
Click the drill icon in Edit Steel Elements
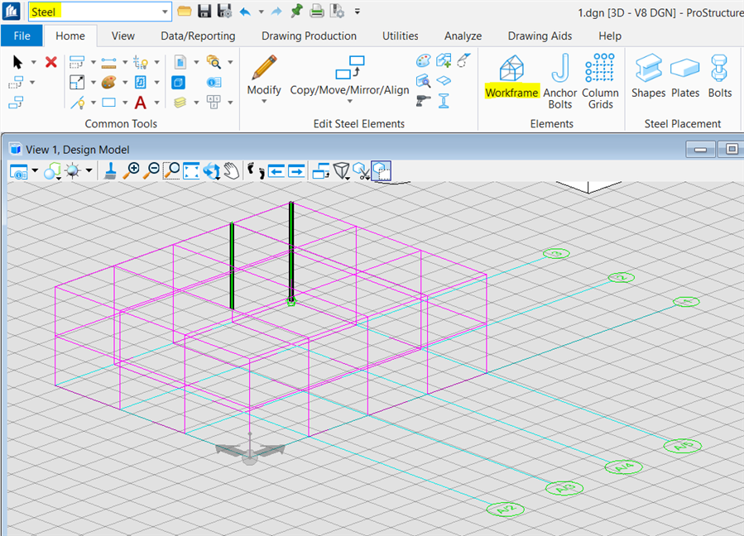point(423,101)
